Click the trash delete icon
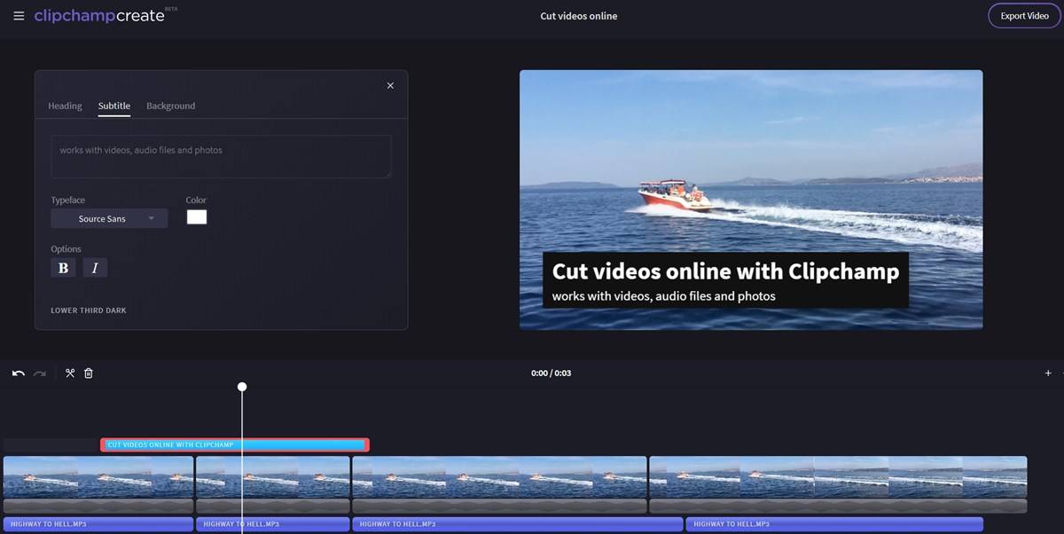 pos(88,373)
